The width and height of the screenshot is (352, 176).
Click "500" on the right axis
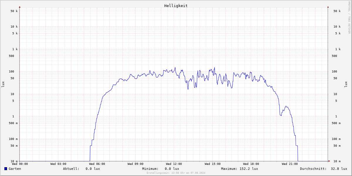(x=334, y=56)
